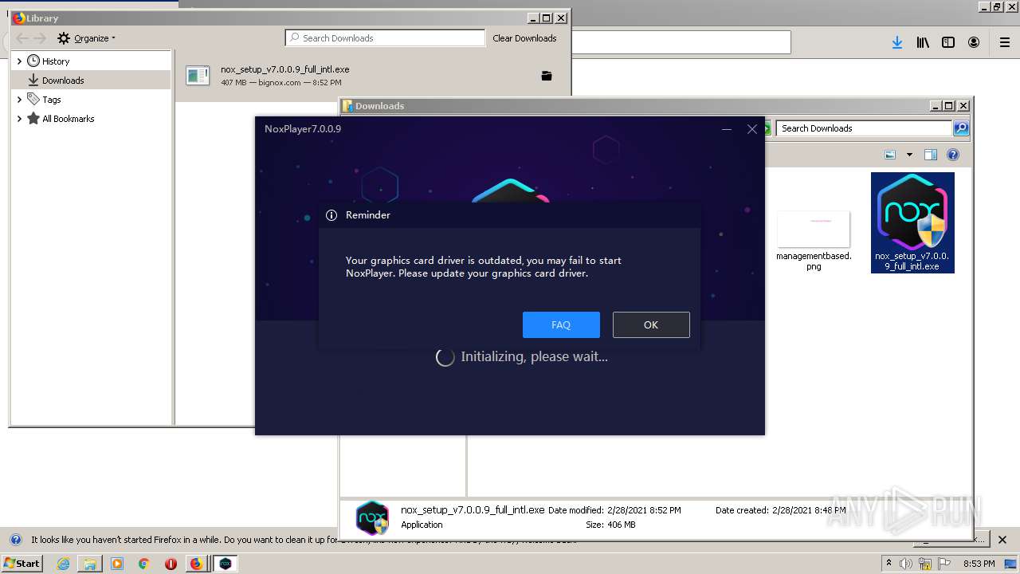Viewport: 1020px width, 574px height.
Task: Click the Firefox address bar
Action: (x=681, y=42)
